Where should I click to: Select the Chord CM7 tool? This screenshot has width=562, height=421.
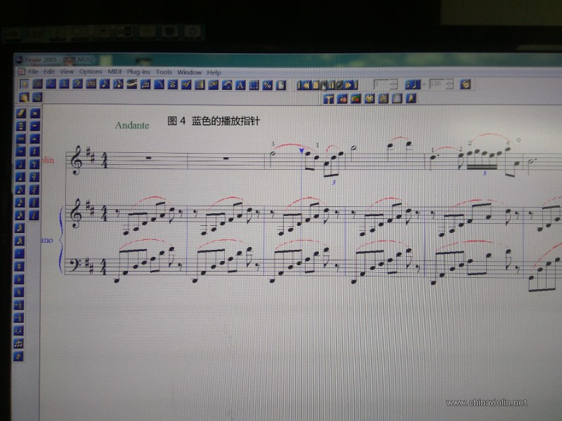tap(214, 84)
